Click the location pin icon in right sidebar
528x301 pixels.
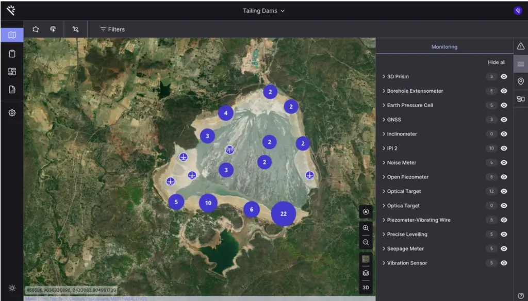(520, 81)
